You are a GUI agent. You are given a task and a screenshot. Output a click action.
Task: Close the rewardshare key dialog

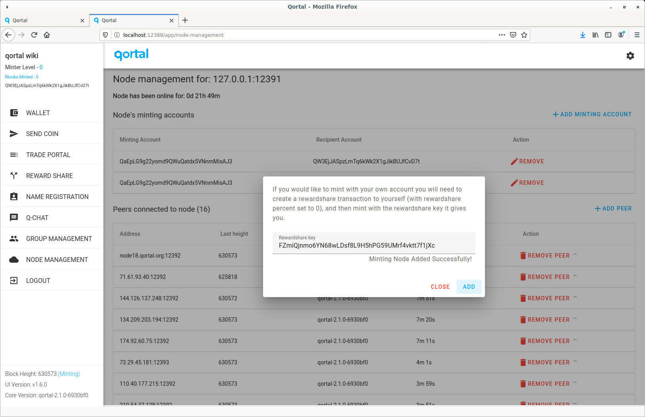click(x=440, y=287)
